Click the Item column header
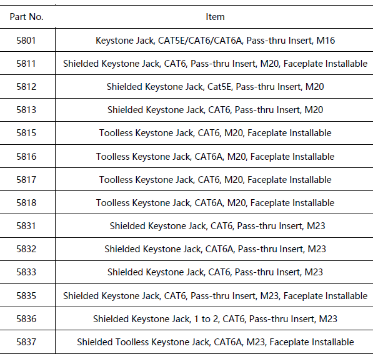Screen dimensions: 373x359 coord(215,17)
